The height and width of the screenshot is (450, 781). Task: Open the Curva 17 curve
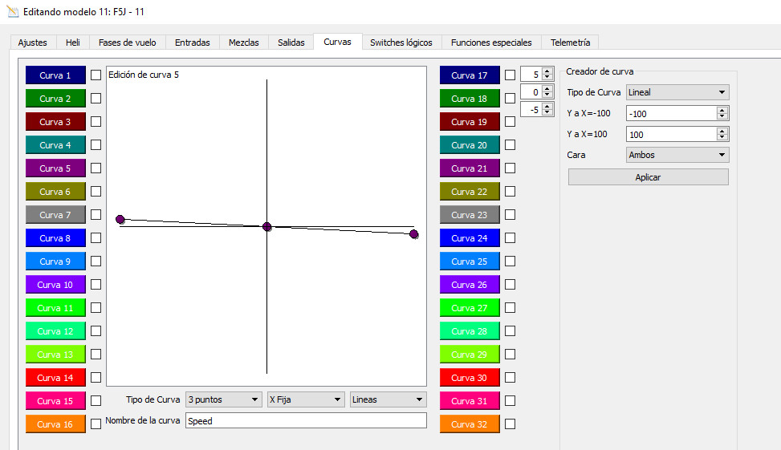(x=470, y=75)
